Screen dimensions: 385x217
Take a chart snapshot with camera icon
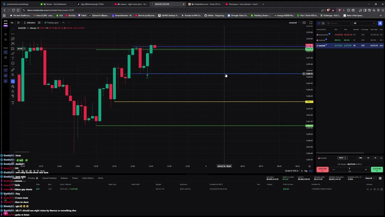tap(304, 23)
